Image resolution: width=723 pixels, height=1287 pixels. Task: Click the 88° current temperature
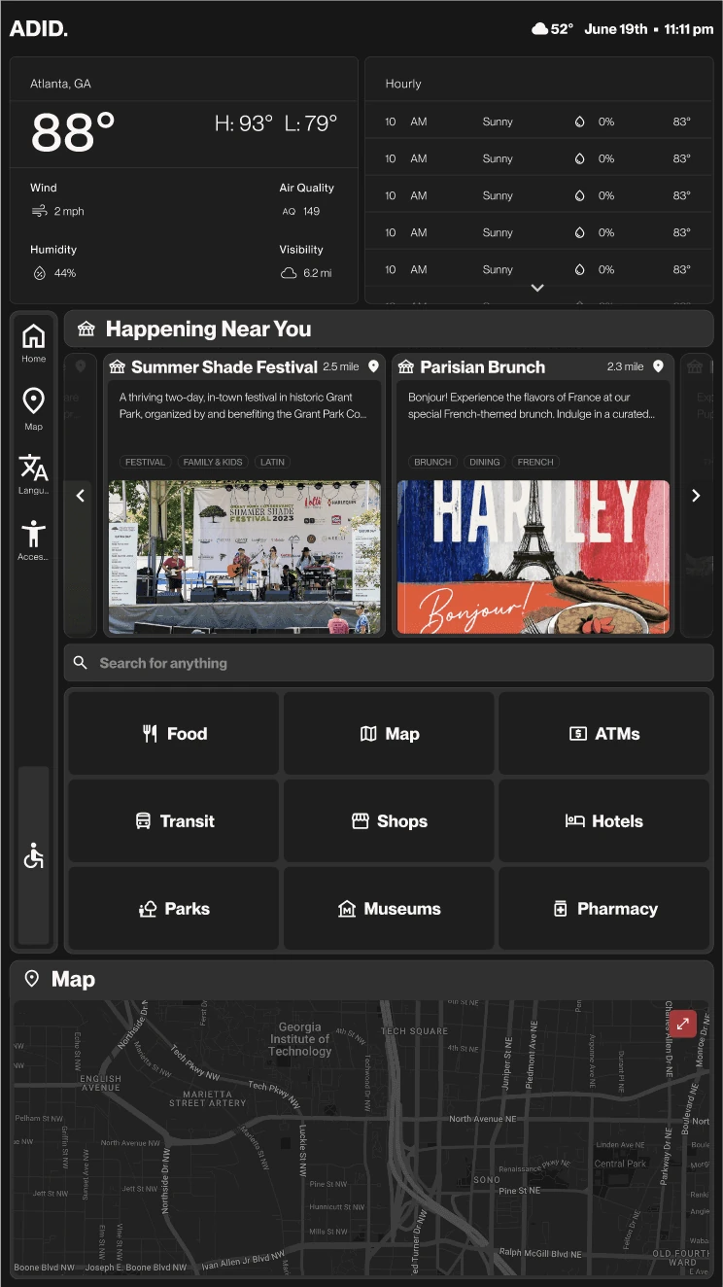pyautogui.click(x=74, y=133)
